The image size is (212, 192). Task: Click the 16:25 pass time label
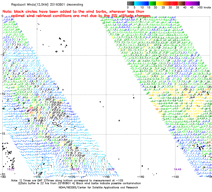click(x=111, y=169)
